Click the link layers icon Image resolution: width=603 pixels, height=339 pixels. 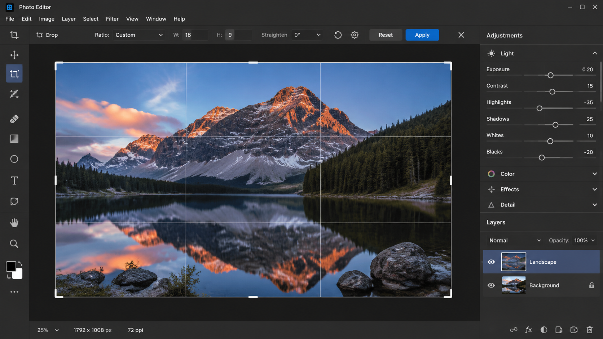[514, 330]
